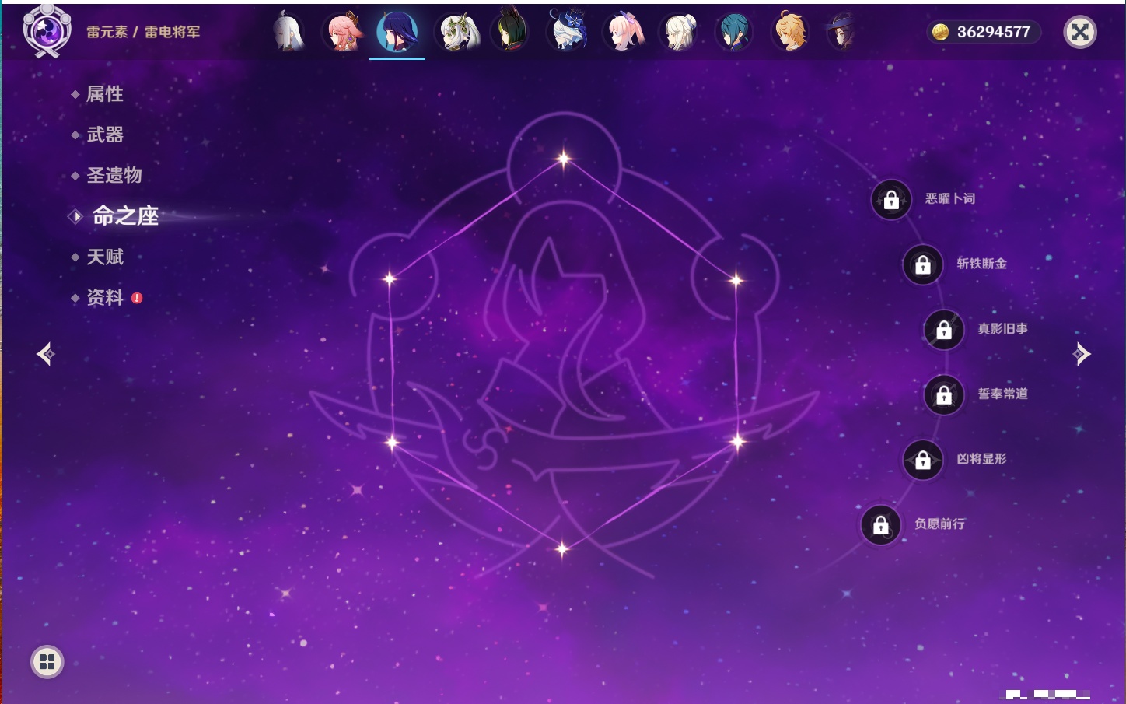The image size is (1126, 704).
Task: Go to next character with right arrow
Action: [1082, 354]
